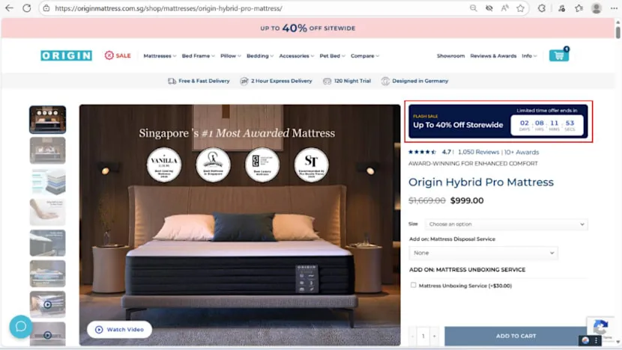Viewport: 622px width, 350px height.
Task: Click the ST award badge
Action: [x=312, y=165]
